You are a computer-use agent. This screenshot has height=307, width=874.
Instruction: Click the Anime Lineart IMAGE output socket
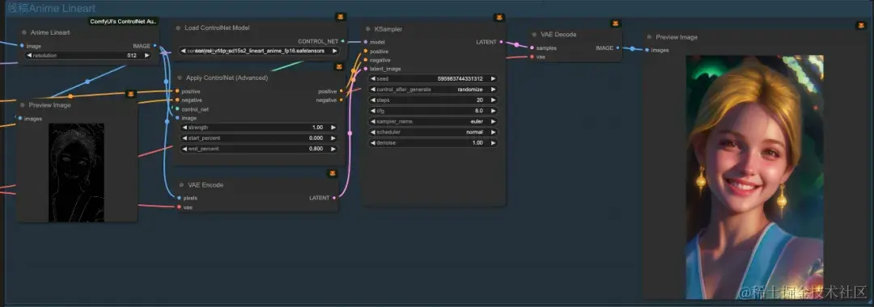(155, 45)
